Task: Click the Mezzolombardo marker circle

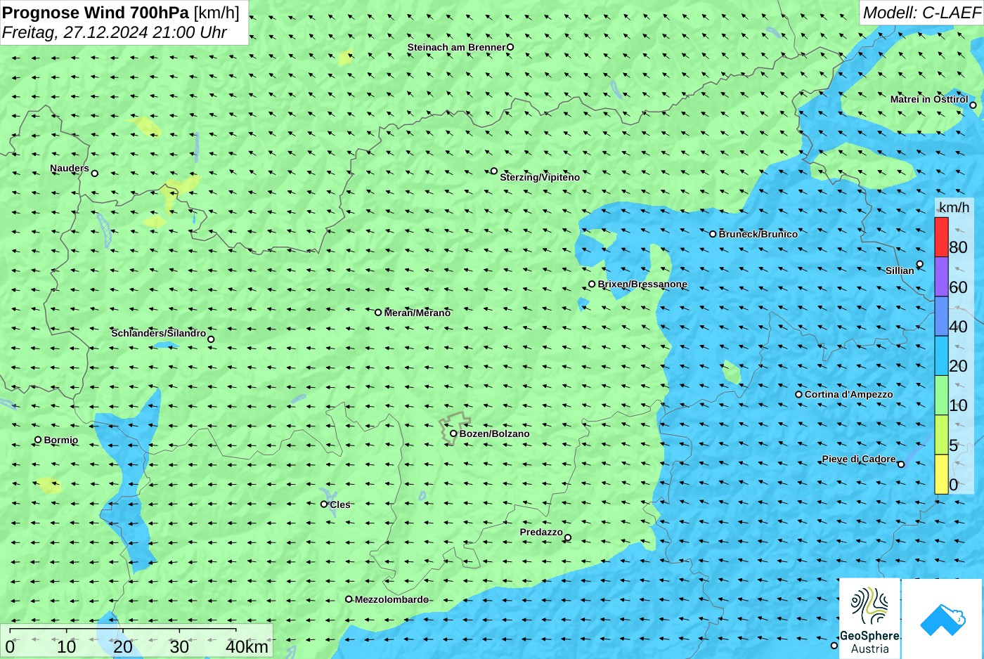Action: [349, 599]
